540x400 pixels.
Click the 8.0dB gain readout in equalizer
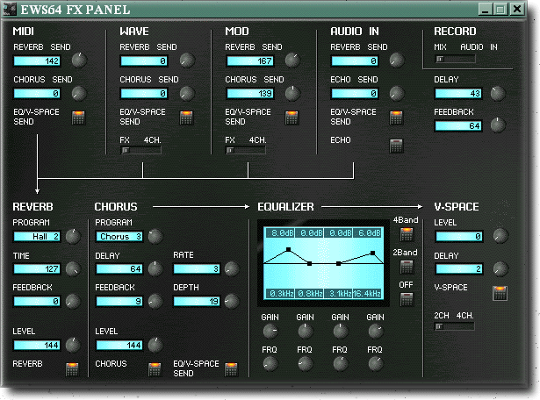click(279, 232)
